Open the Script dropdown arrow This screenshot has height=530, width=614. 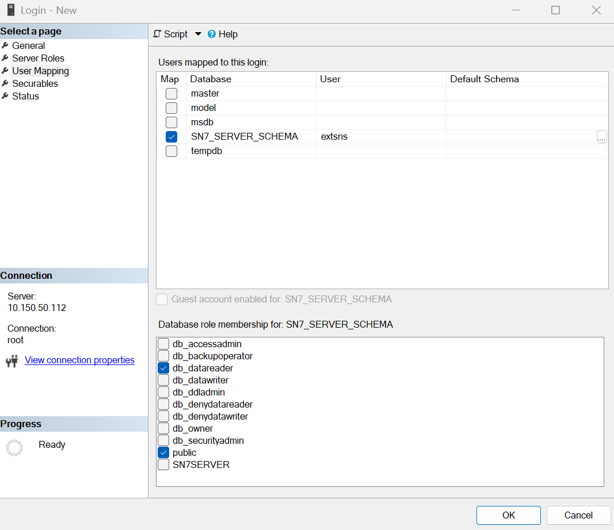[198, 33]
